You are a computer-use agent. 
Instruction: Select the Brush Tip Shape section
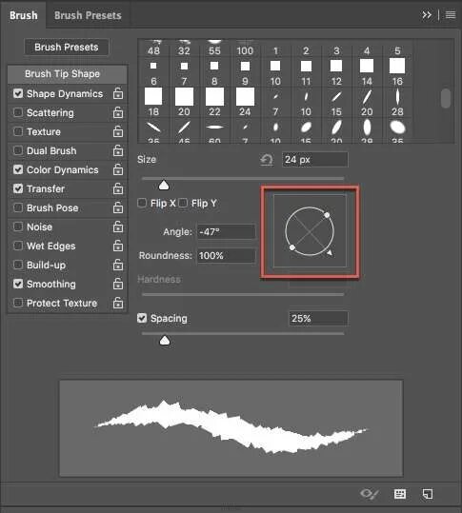pos(68,74)
